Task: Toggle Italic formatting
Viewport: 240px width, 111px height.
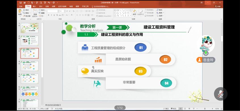Action: pos(51,15)
